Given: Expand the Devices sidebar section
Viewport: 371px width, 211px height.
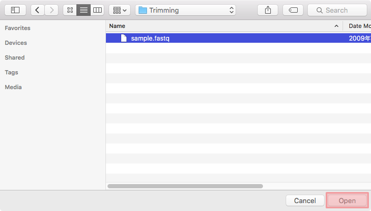Looking at the screenshot, I should [16, 43].
